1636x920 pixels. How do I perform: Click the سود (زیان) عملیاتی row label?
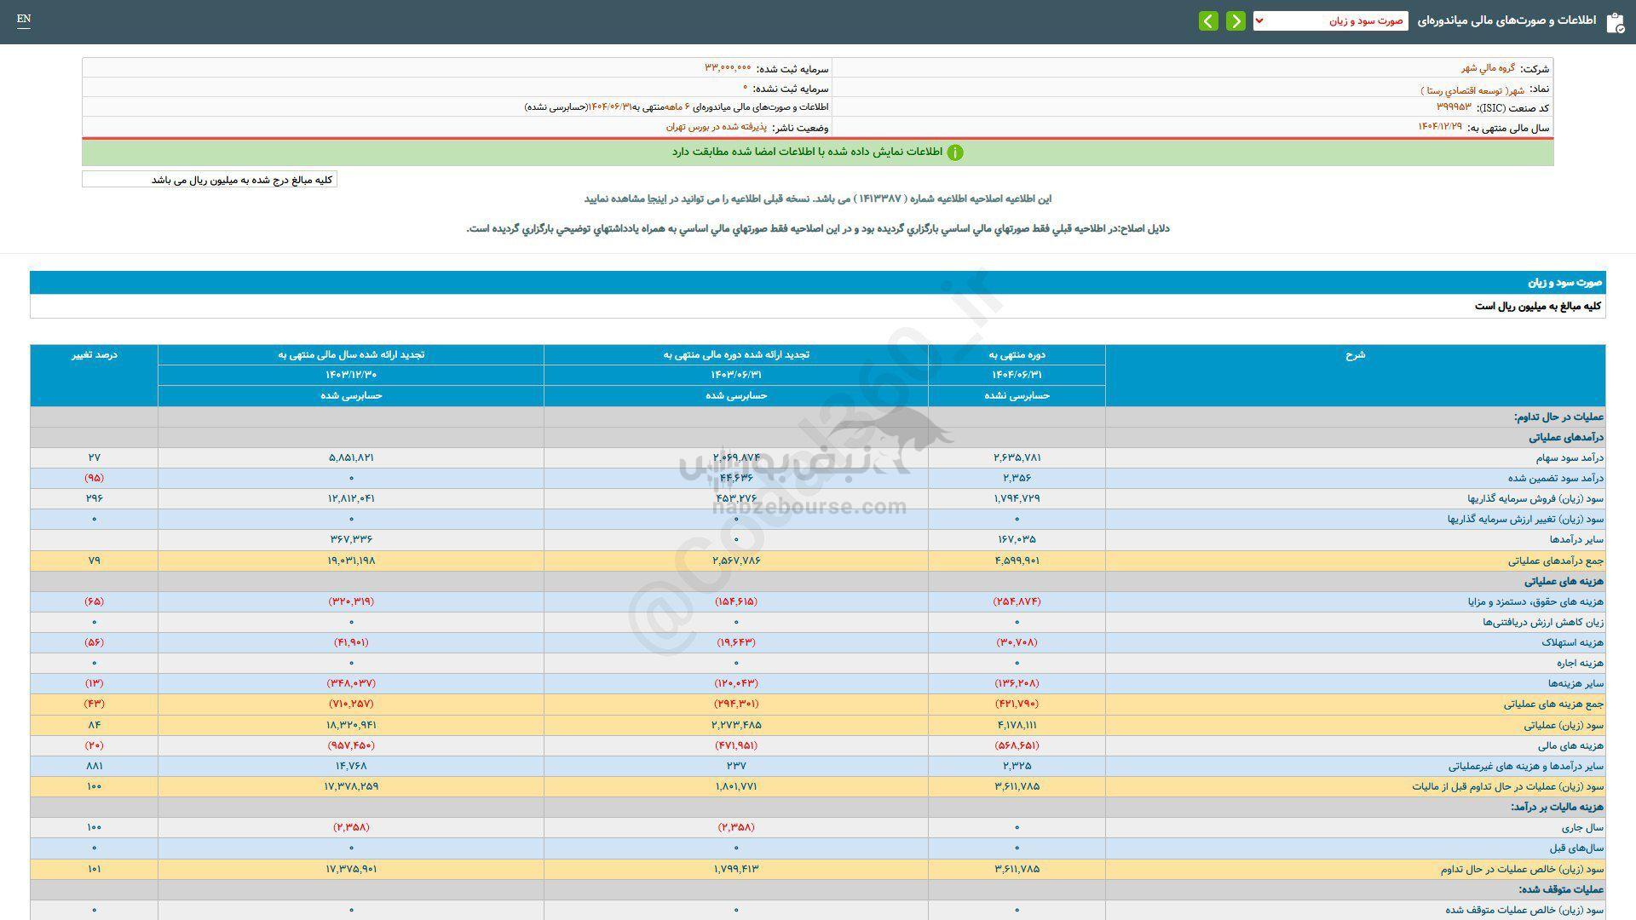point(1564,726)
